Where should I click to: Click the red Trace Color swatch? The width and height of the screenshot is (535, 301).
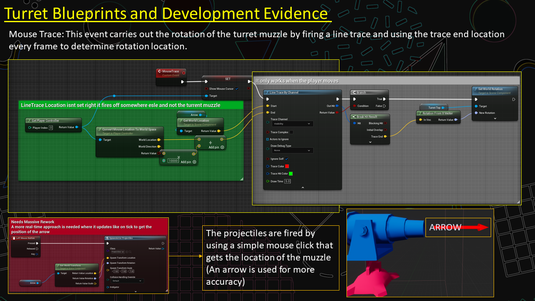287,166
